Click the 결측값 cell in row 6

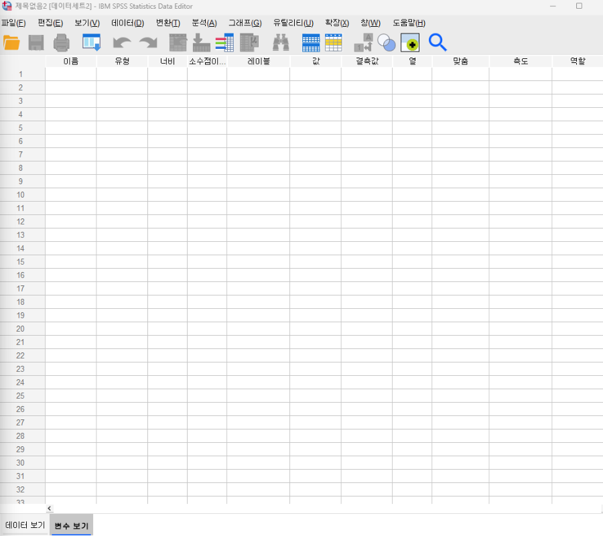point(367,141)
